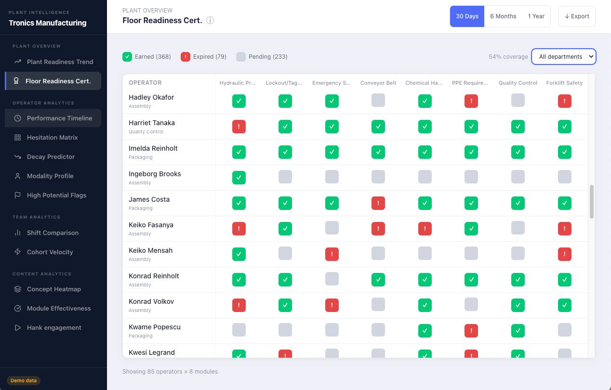Select the 6 Months time range
611x390 pixels.
coord(503,16)
